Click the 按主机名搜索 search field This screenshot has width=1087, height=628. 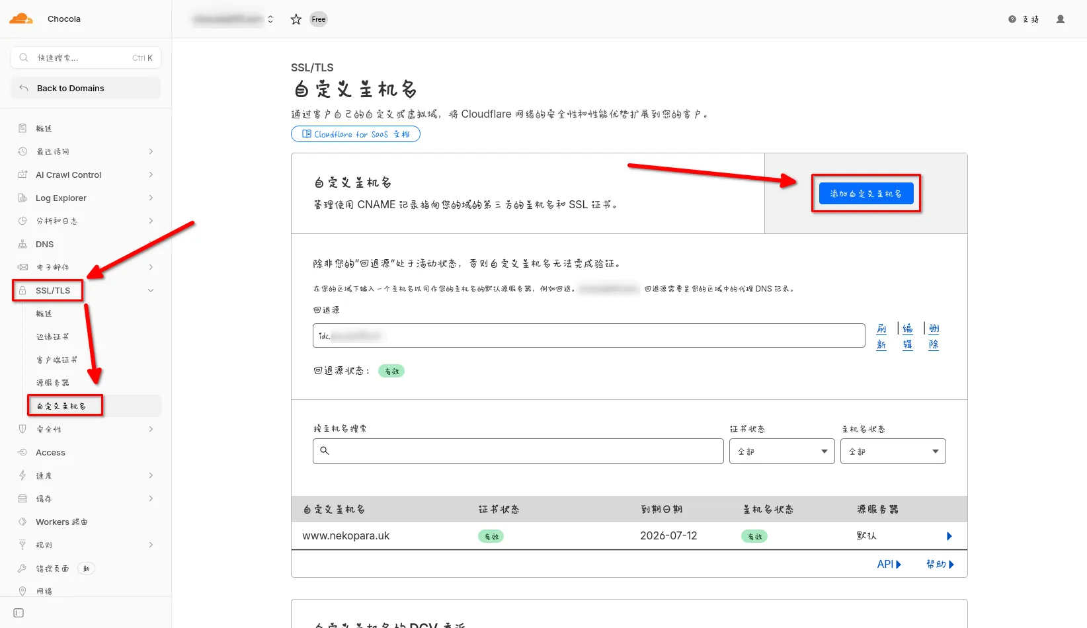(x=518, y=451)
